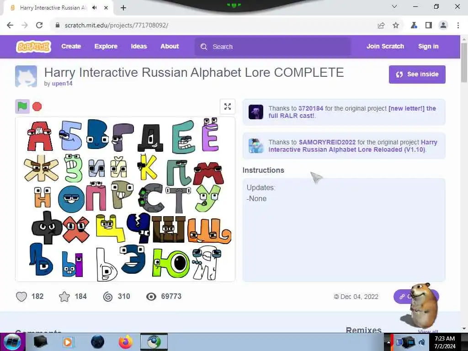Image resolution: width=468 pixels, height=351 pixels.
Task: Toggle the browser side panel icon
Action: (x=429, y=26)
